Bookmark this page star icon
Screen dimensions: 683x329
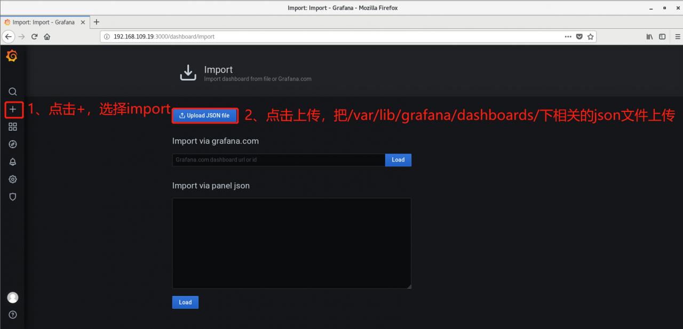click(590, 37)
